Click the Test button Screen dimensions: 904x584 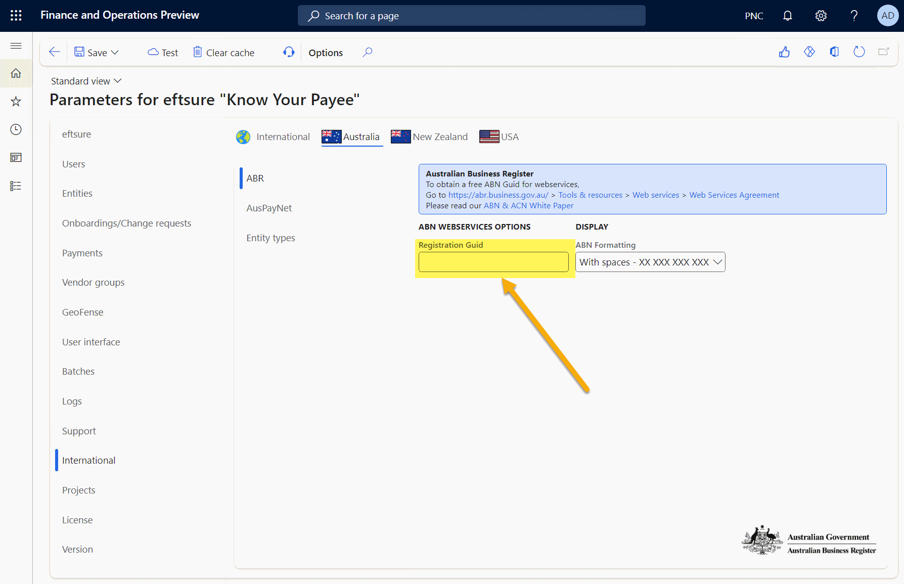[163, 53]
